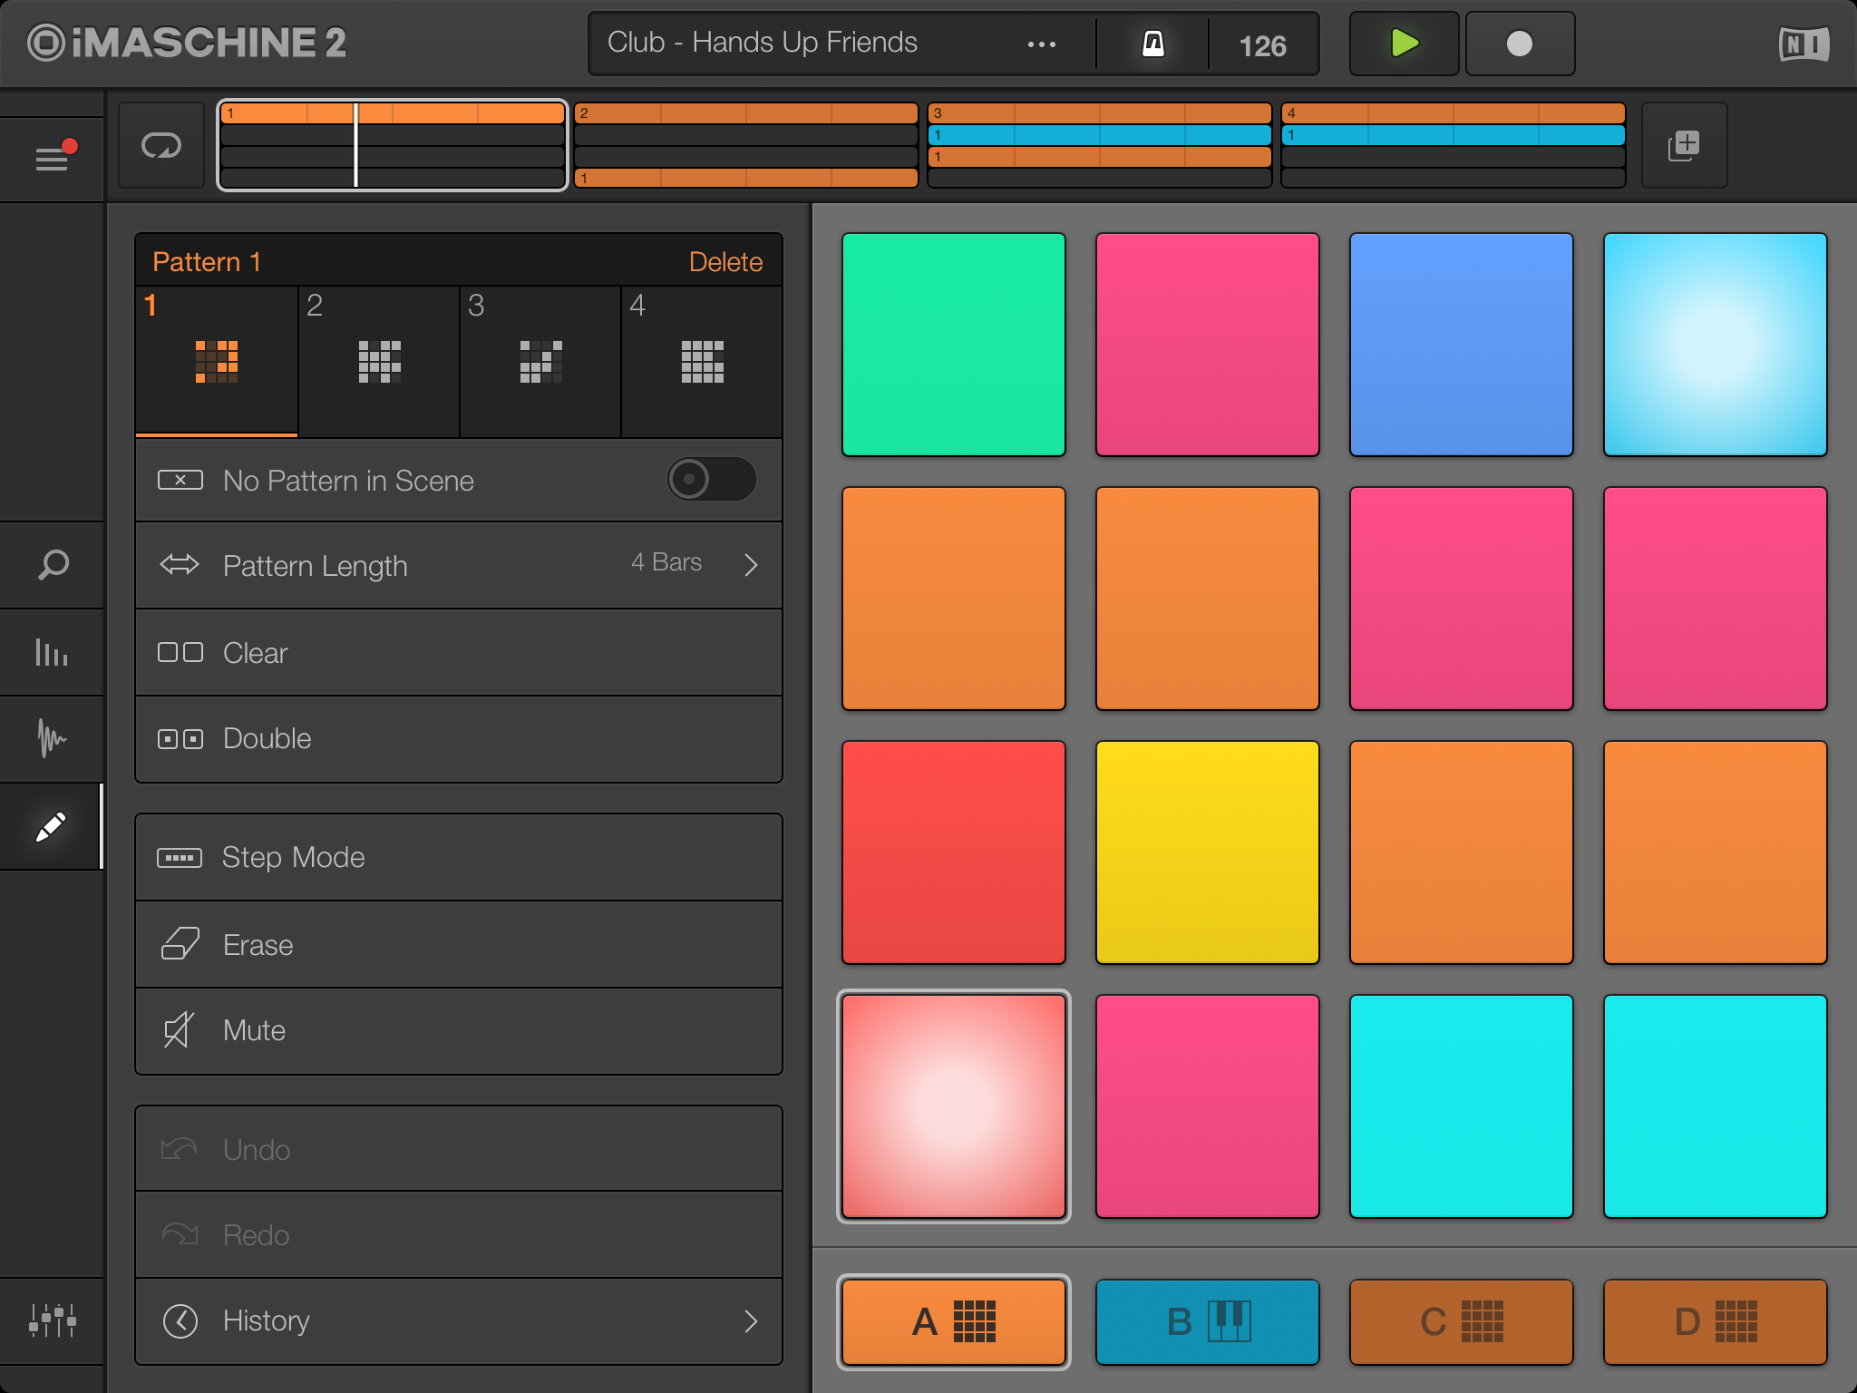Screen dimensions: 1857x1393
Task: Tap the tempo value 126
Action: pyautogui.click(x=1262, y=45)
